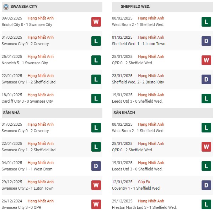Image resolution: width=214 pixels, height=212 pixels.
Task: Open the Cúp FA competition link
Action: [x=144, y=182]
